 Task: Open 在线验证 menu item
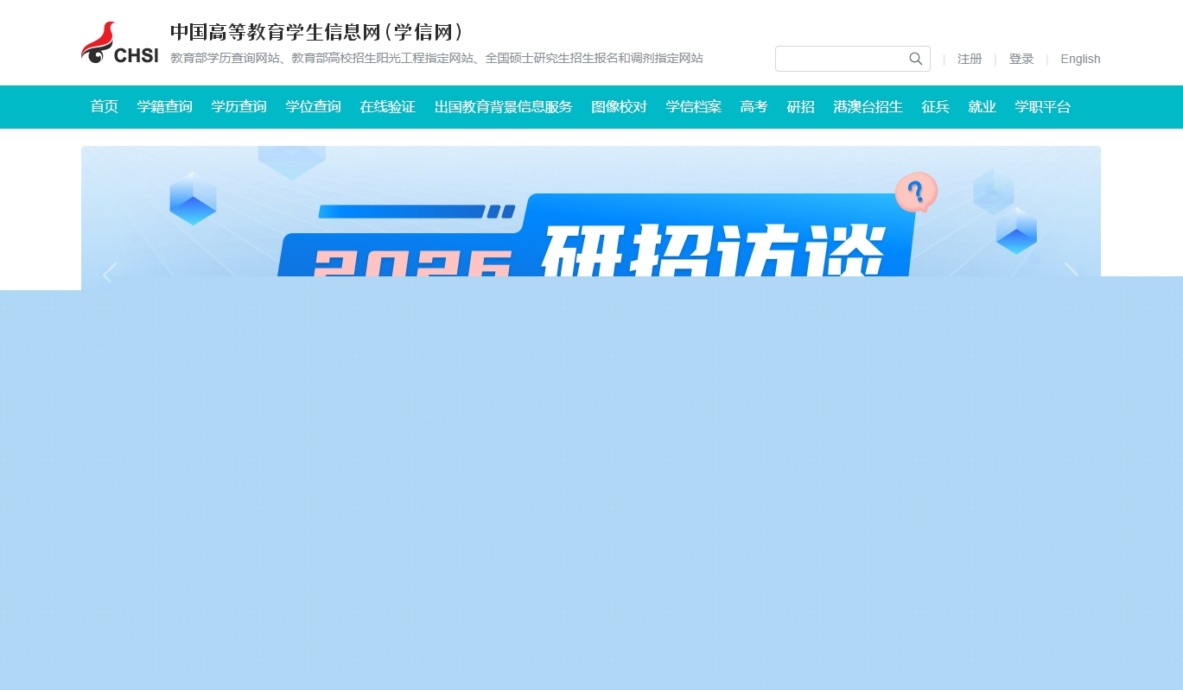click(x=387, y=107)
